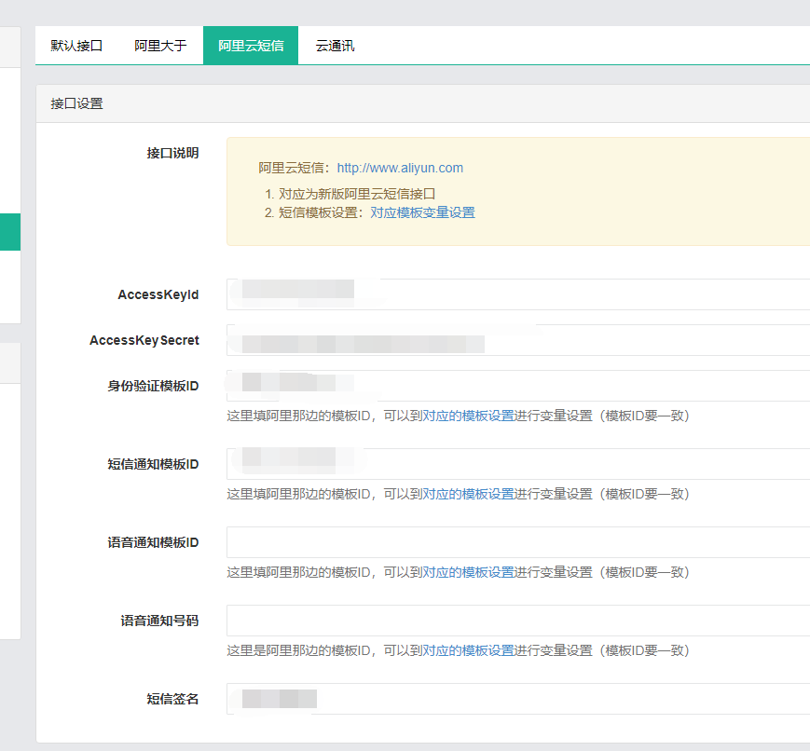The height and width of the screenshot is (751, 810).
Task: Click into the AccessKeySecret input field
Action: pos(518,340)
